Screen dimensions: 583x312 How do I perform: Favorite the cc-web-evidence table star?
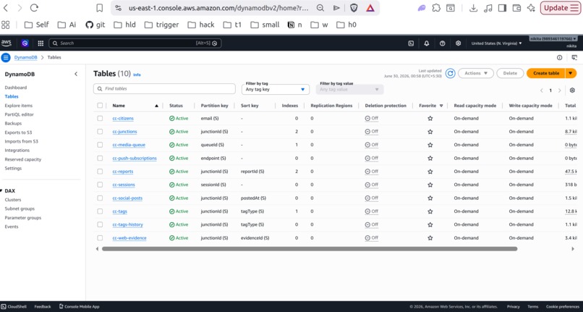pyautogui.click(x=430, y=238)
